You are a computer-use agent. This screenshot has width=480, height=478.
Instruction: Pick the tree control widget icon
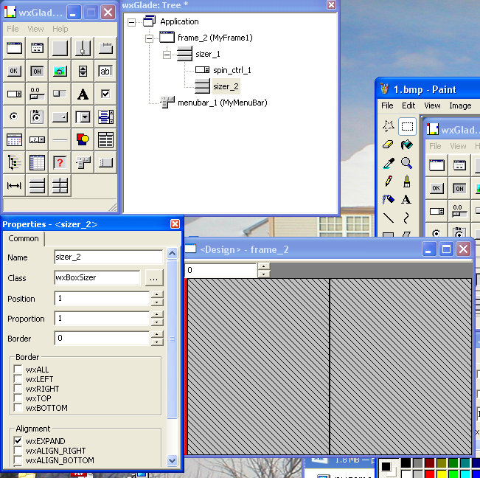click(14, 162)
